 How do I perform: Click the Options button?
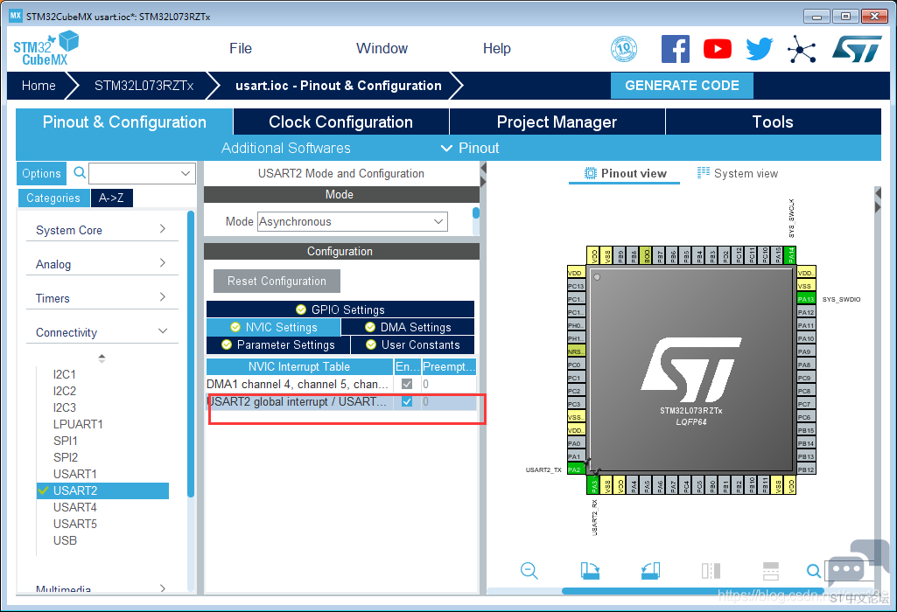click(41, 173)
